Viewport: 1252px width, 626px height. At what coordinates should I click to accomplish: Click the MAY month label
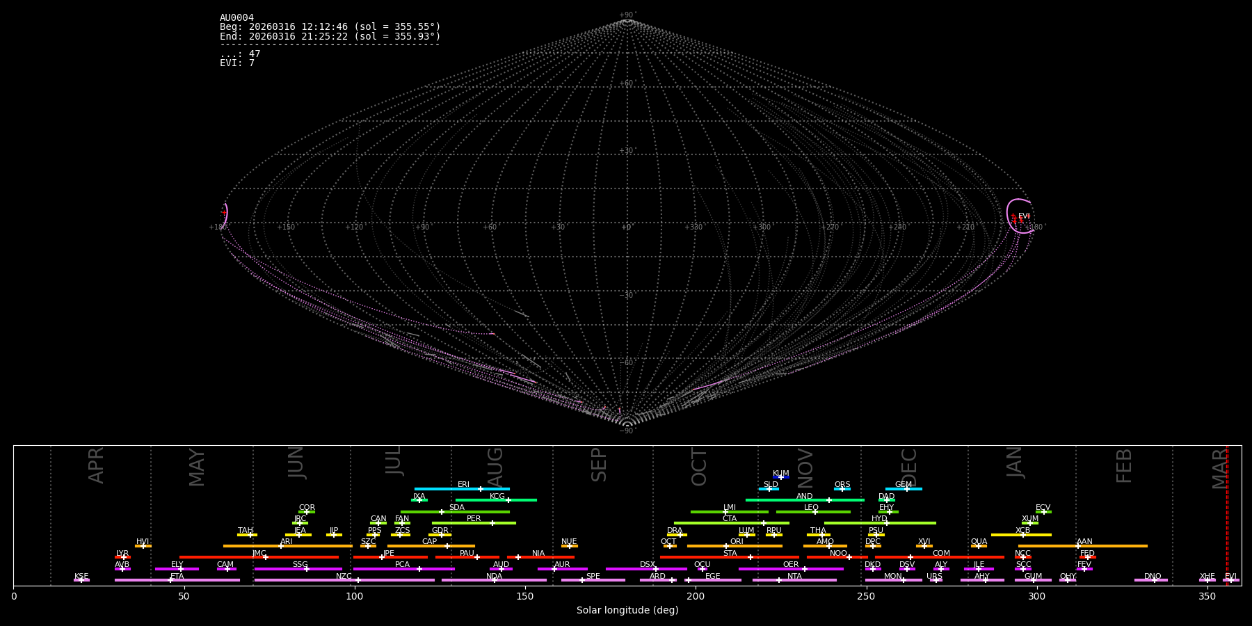197,467
